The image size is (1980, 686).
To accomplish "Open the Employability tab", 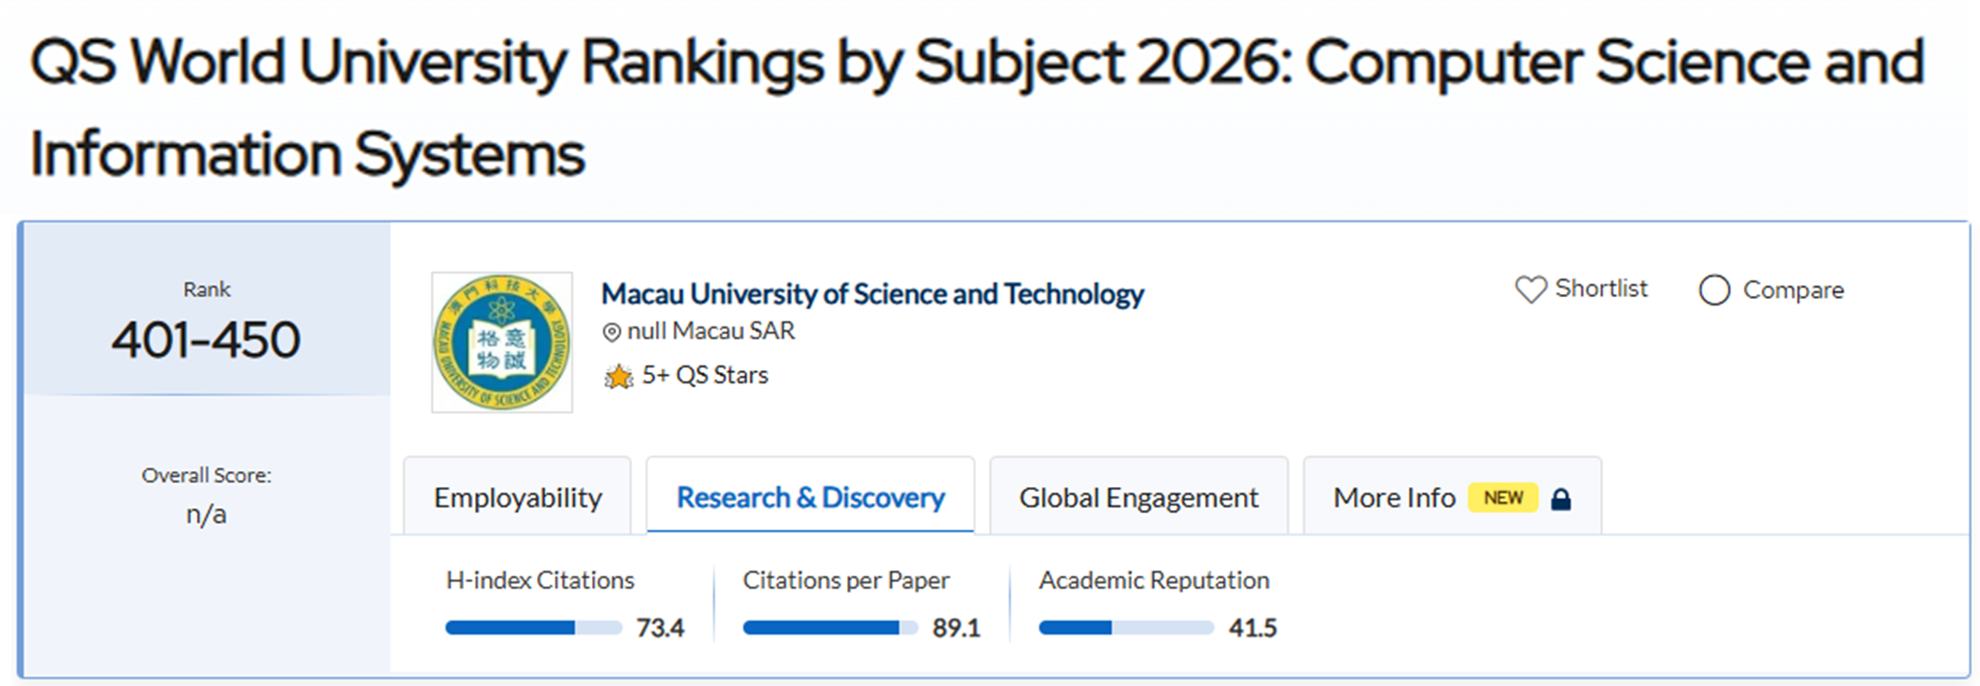I will (518, 498).
